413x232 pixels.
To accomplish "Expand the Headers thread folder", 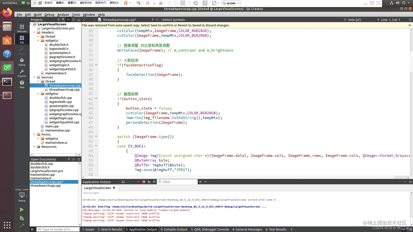I will coord(38,36).
